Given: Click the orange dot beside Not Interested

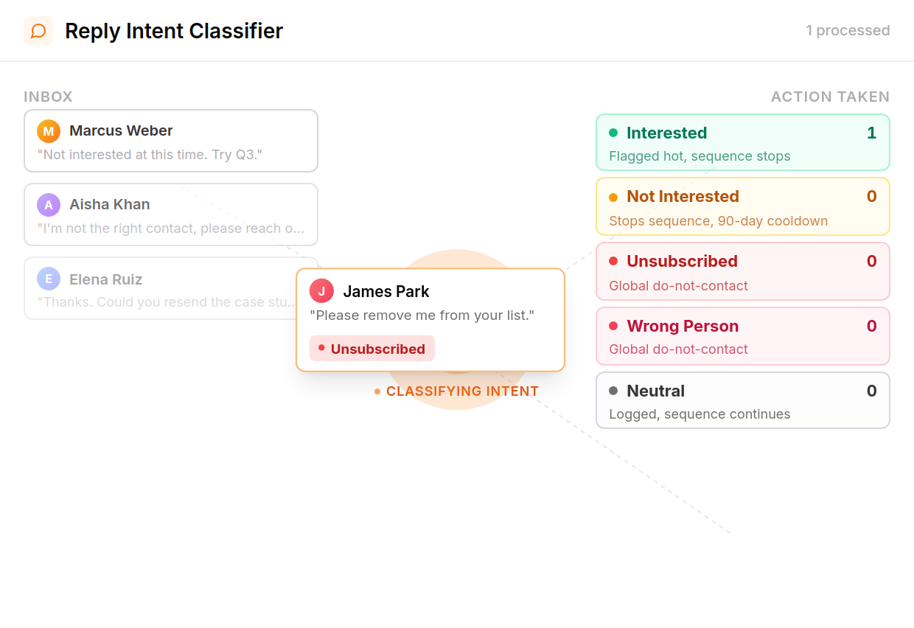Looking at the screenshot, I should click(613, 198).
